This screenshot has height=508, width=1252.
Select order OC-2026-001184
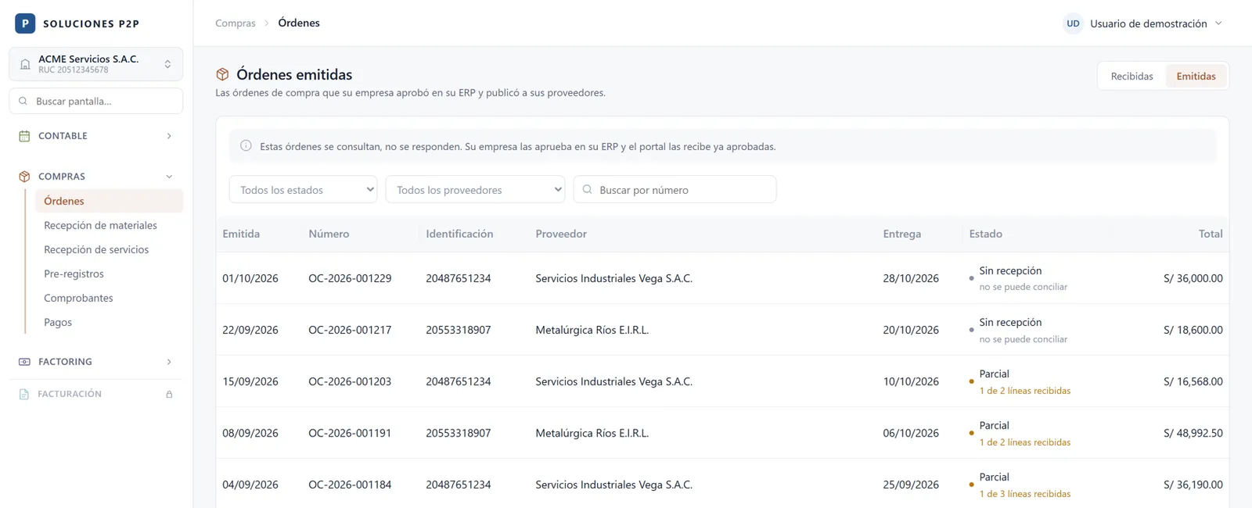click(350, 485)
